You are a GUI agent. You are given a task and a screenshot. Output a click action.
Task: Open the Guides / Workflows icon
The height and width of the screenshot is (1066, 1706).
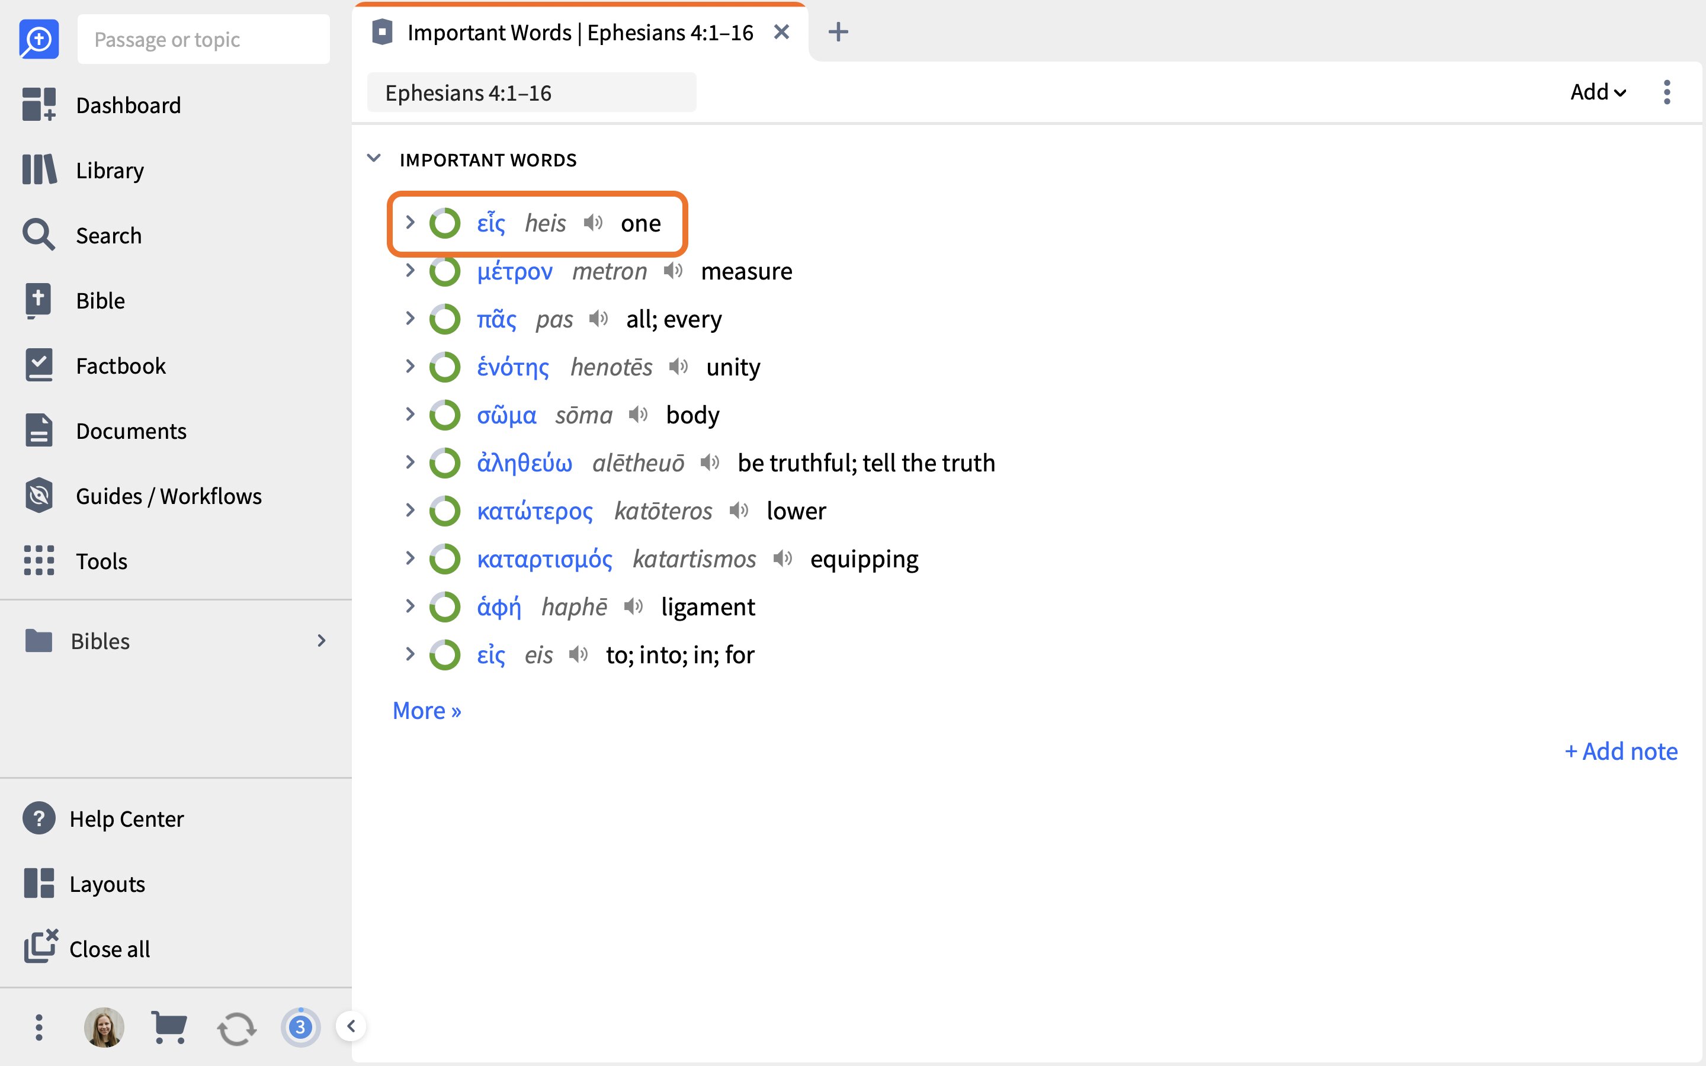(x=39, y=496)
